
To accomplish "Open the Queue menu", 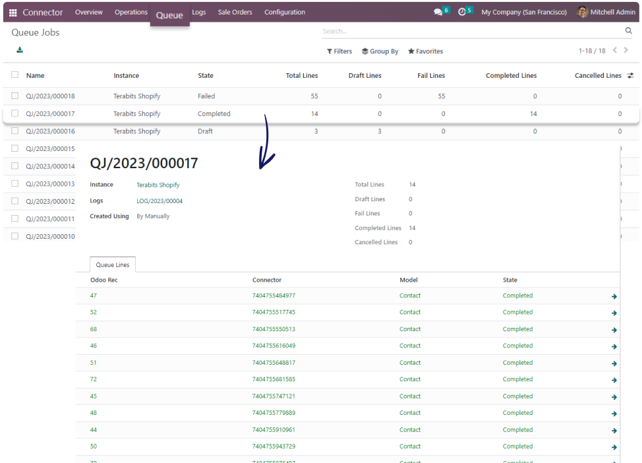I will (x=169, y=15).
